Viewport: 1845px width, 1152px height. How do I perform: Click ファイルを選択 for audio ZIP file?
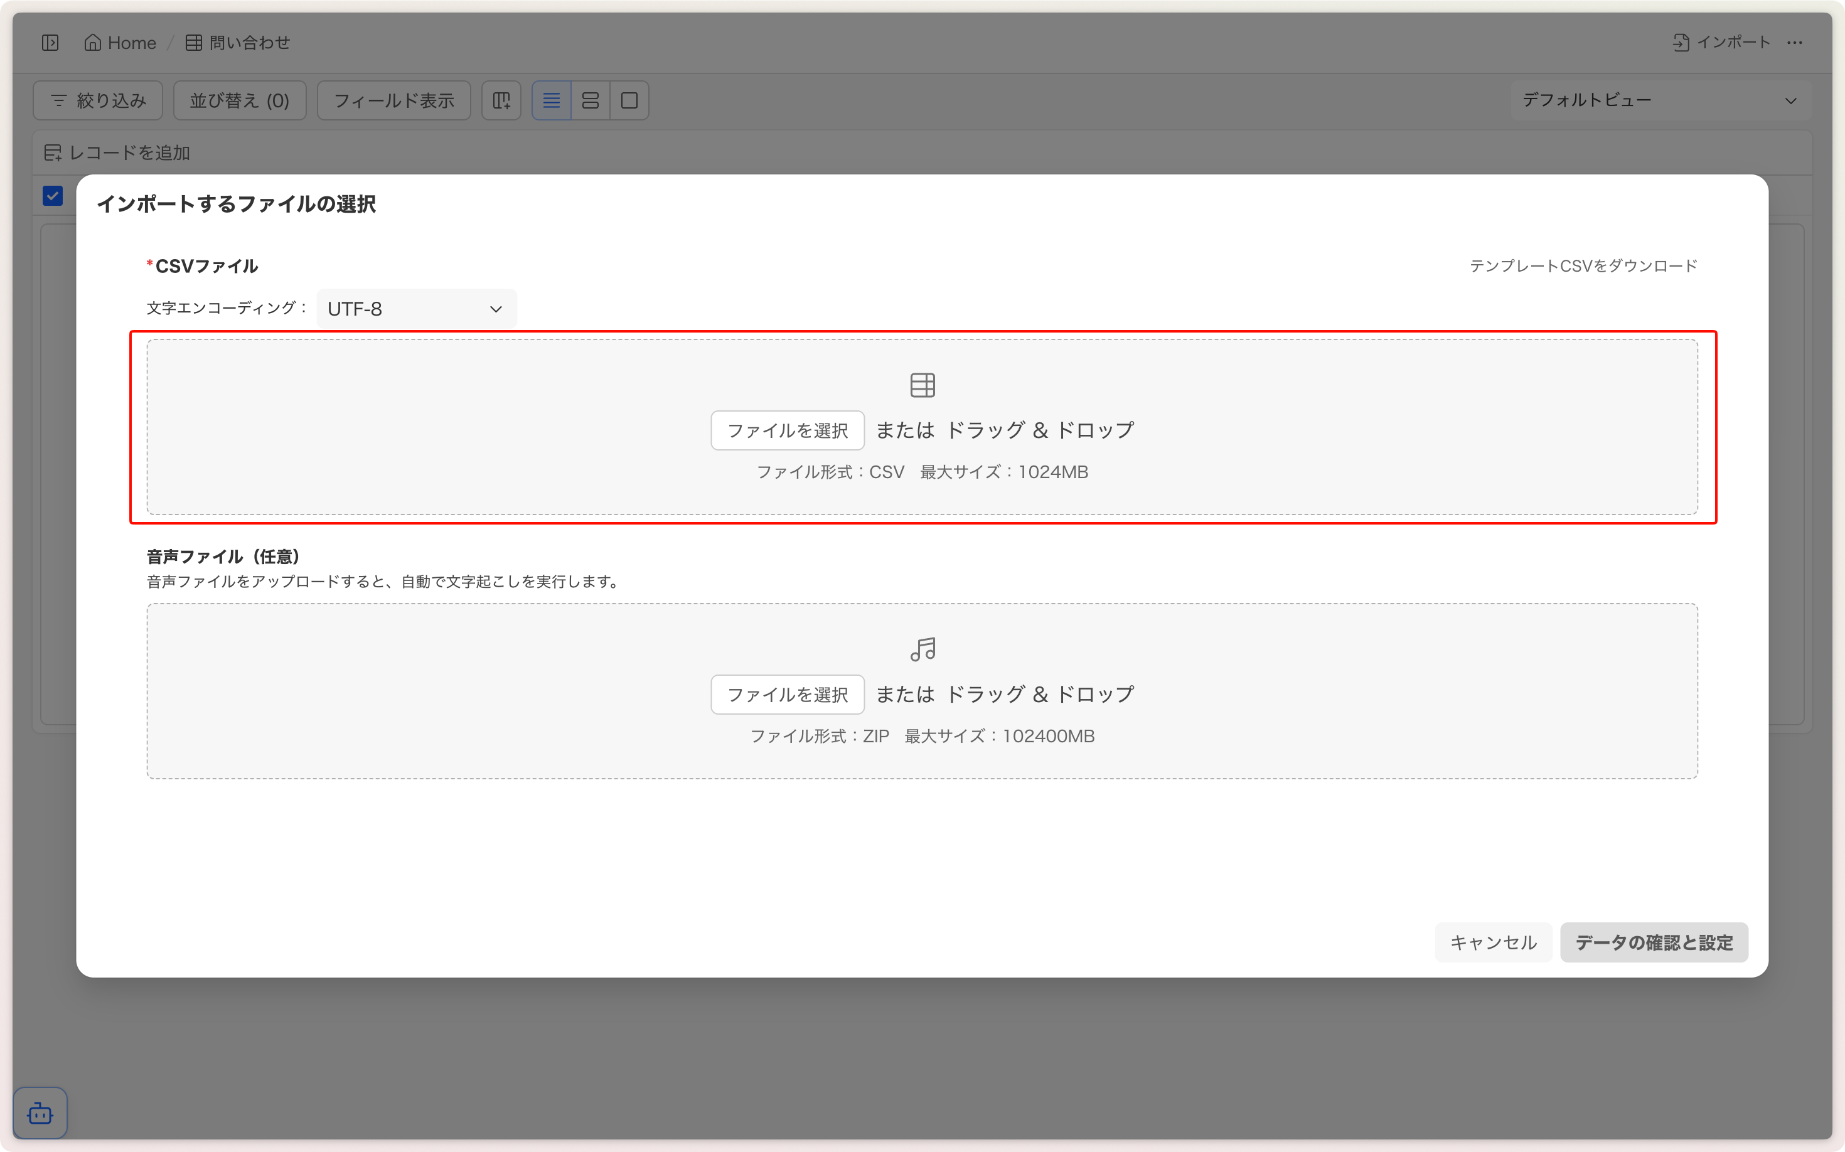[787, 694]
